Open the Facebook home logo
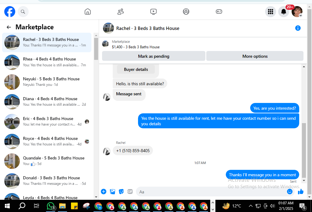Viewport: 312px width, 212px height. pyautogui.click(x=9, y=12)
